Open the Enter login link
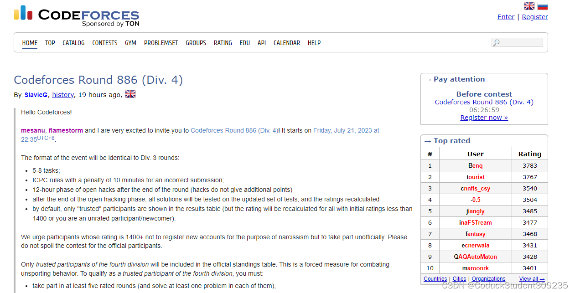 click(506, 17)
